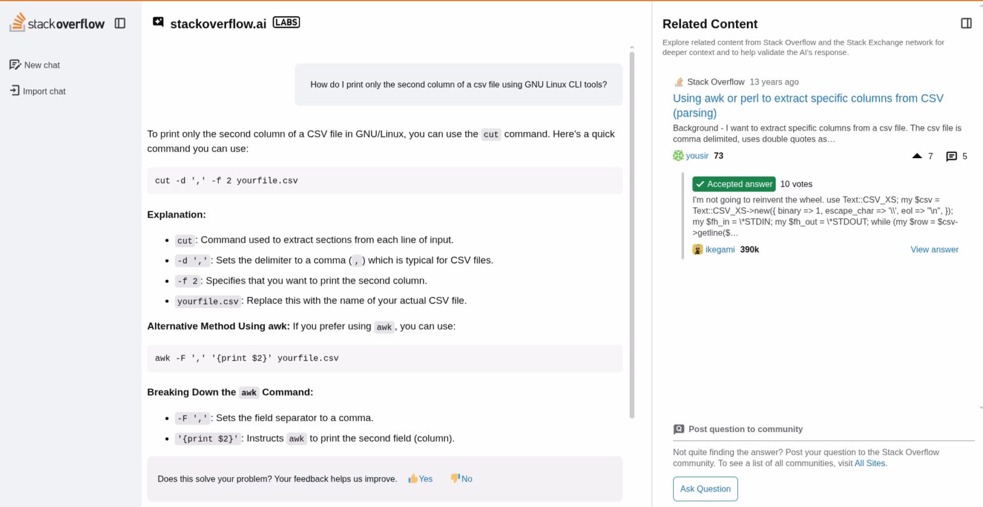The width and height of the screenshot is (983, 507).
Task: Give thumbs-up Yes feedback on the answer
Action: [x=420, y=479]
